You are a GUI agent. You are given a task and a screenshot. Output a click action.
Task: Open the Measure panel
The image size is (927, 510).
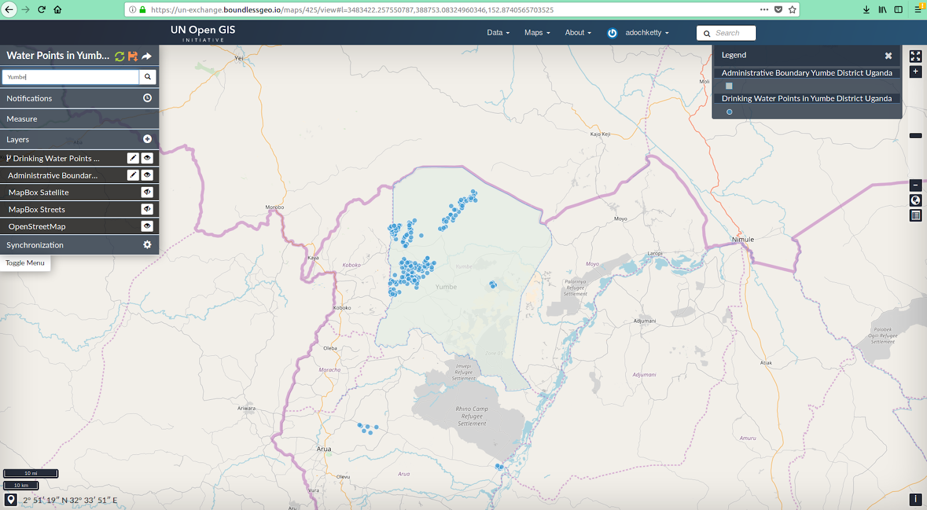[x=79, y=119]
